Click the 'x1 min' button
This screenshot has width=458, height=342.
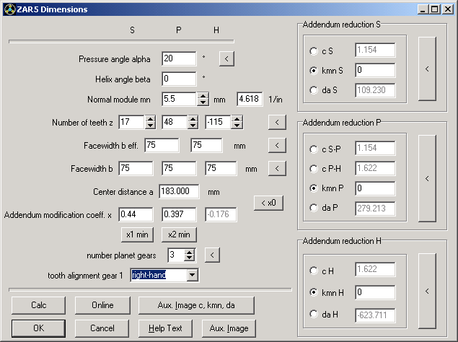(137, 234)
